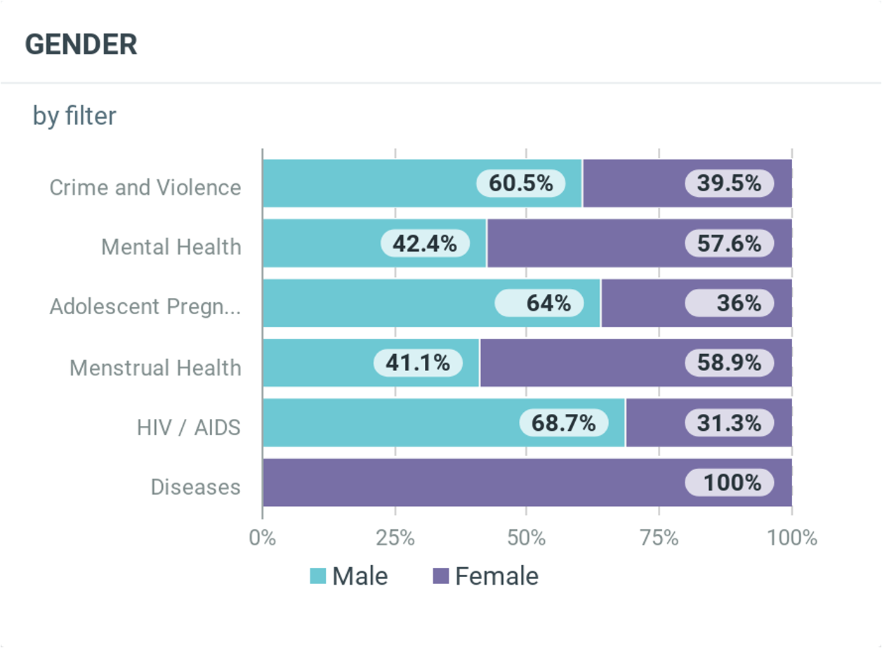Click the 31.3% HIV / AIDS female badge
Image resolution: width=882 pixels, height=648 pixels.
[729, 423]
